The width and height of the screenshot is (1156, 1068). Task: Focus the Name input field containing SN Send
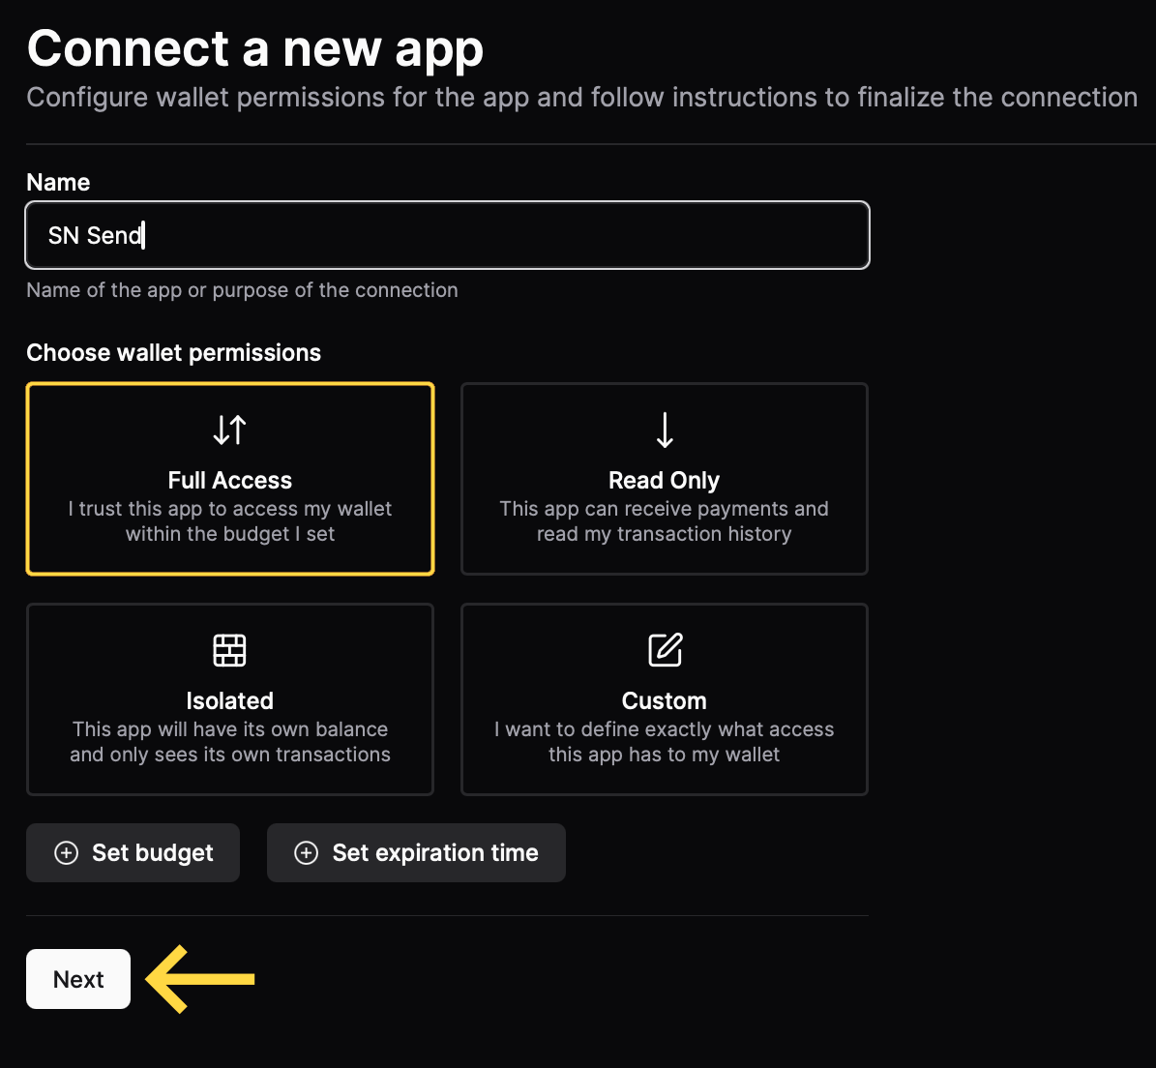click(x=447, y=235)
